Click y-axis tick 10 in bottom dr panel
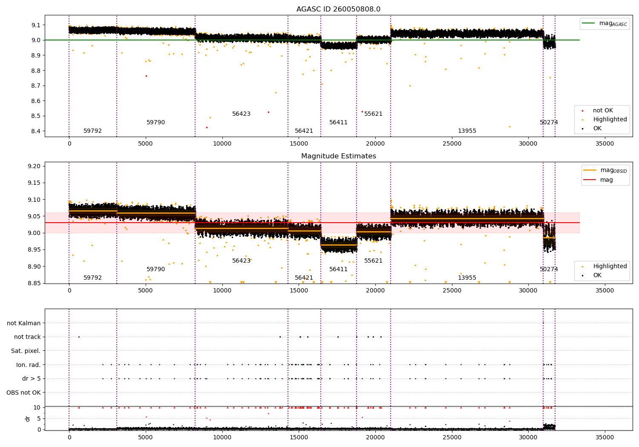639x447 pixels. (x=37, y=407)
